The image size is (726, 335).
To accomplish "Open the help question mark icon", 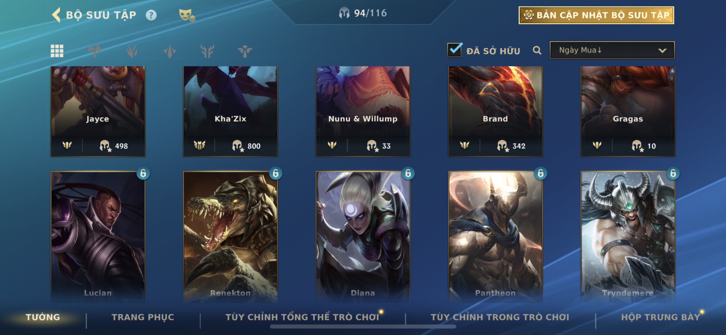I will coord(151,15).
